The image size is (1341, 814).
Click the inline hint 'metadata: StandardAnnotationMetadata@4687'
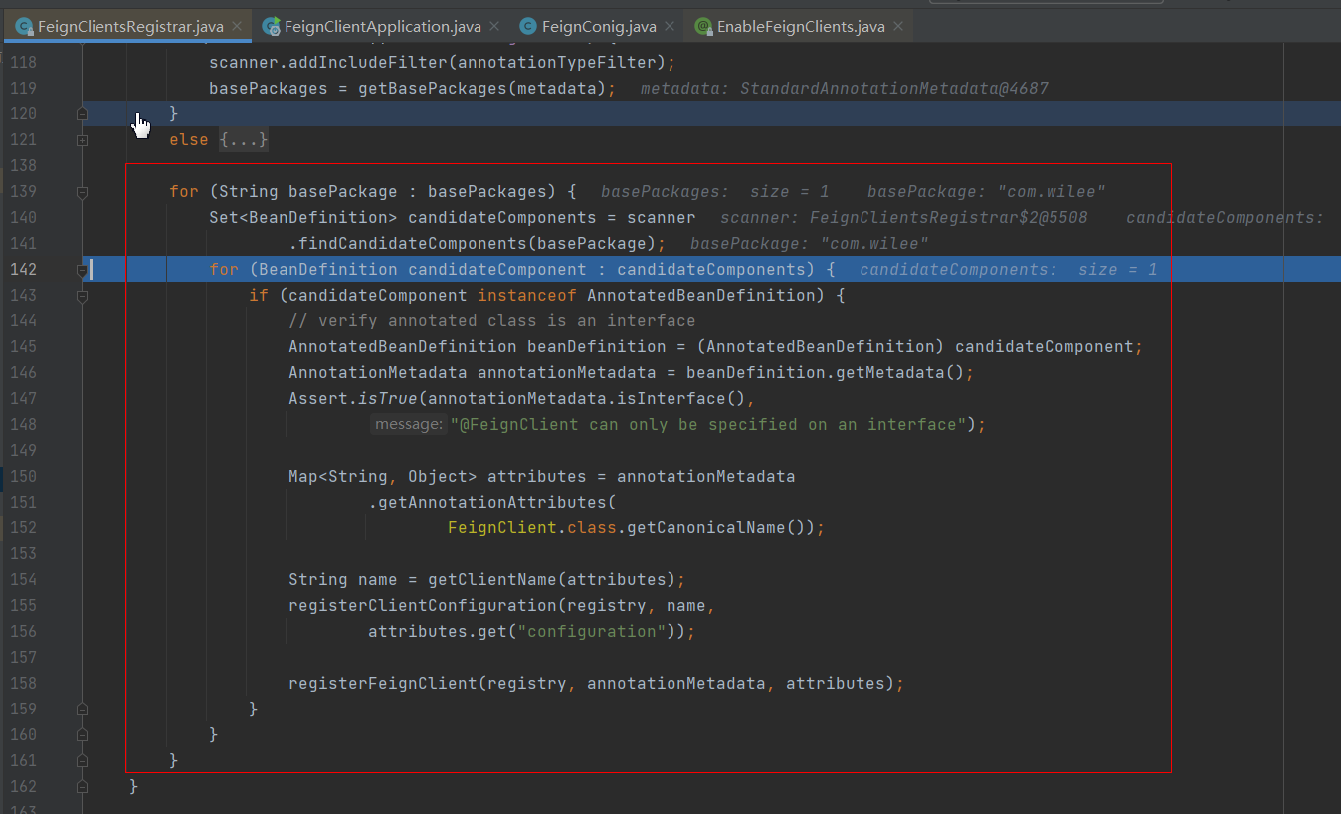[845, 89]
